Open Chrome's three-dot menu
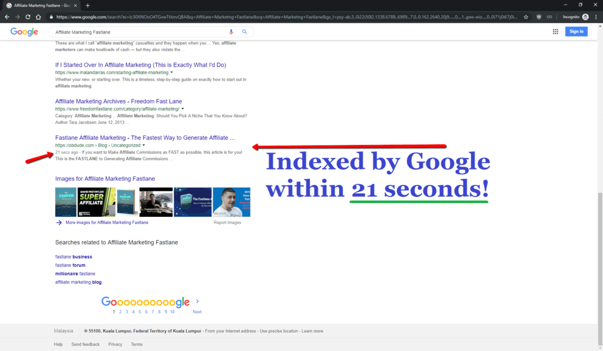Screen dimensions: 603x351 click(x=596, y=17)
